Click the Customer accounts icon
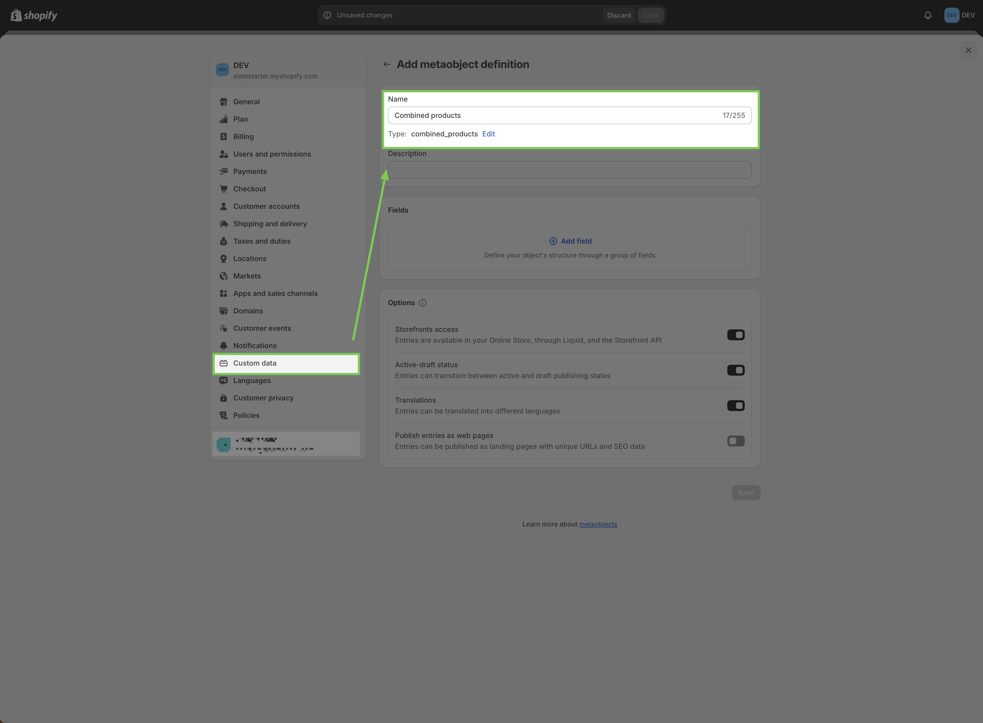This screenshot has width=983, height=723. (224, 206)
